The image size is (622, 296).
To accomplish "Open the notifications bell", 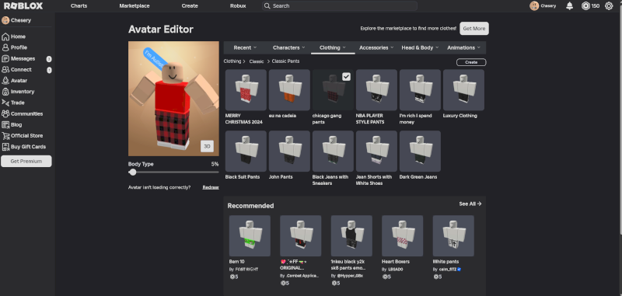I will point(570,6).
